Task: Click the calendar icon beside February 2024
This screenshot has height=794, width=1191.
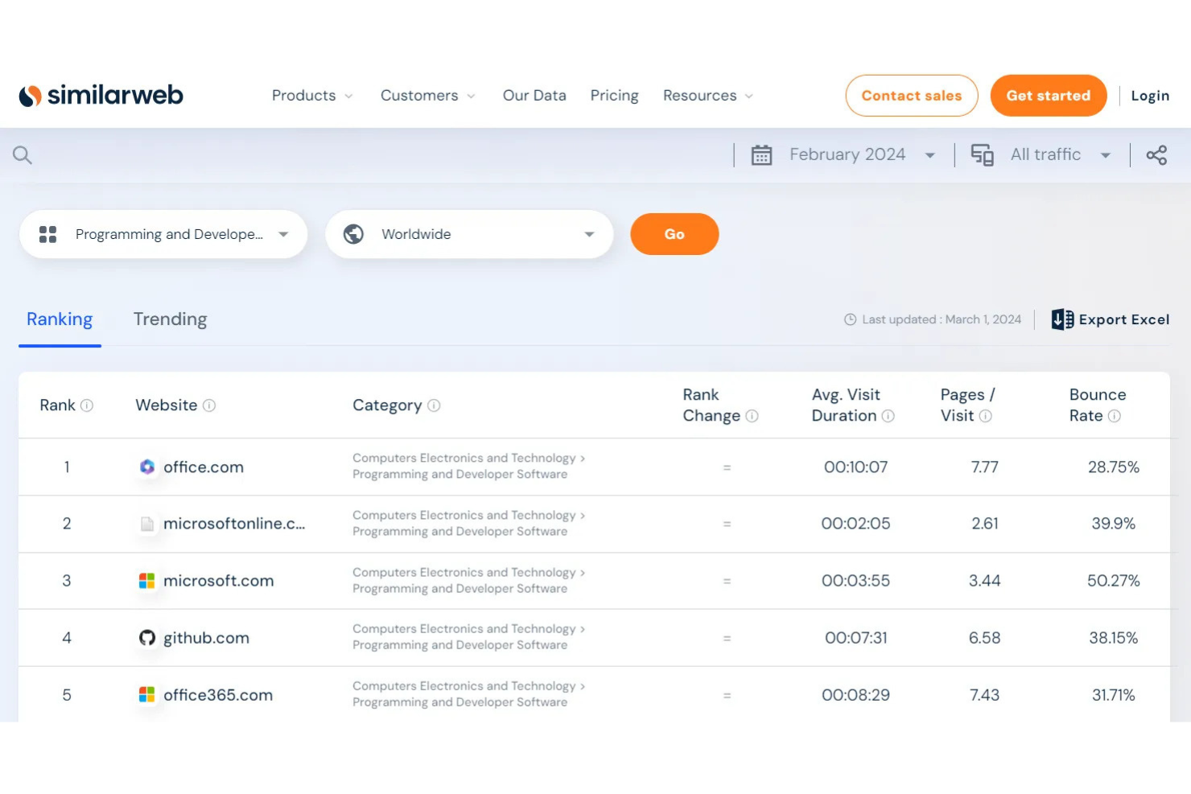Action: (x=761, y=154)
